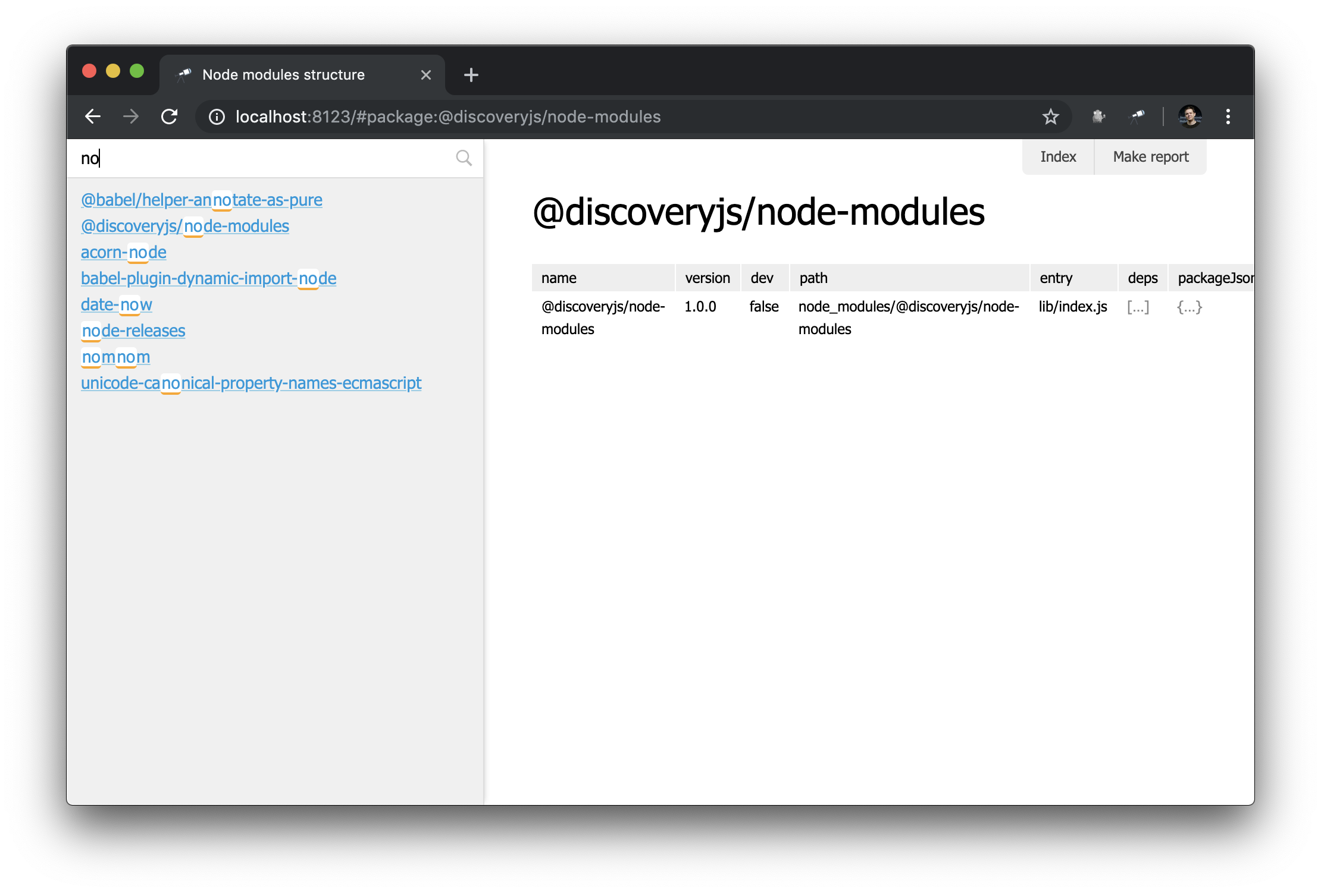Open Chrome three-dot menu
The height and width of the screenshot is (893, 1321).
[1228, 117]
